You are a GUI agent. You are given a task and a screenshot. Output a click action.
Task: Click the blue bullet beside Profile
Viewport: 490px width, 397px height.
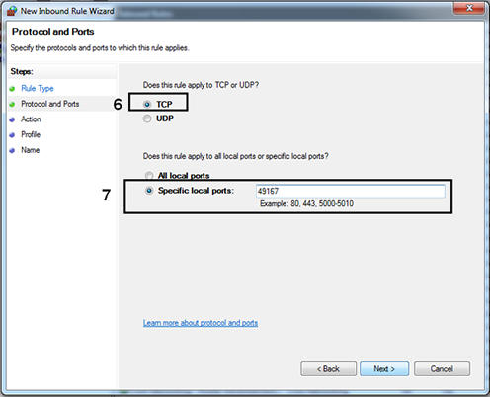[x=12, y=135]
